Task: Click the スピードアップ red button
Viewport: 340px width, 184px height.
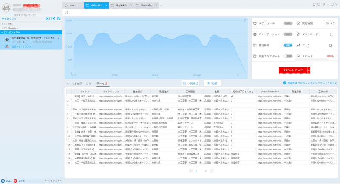Action: [x=293, y=70]
